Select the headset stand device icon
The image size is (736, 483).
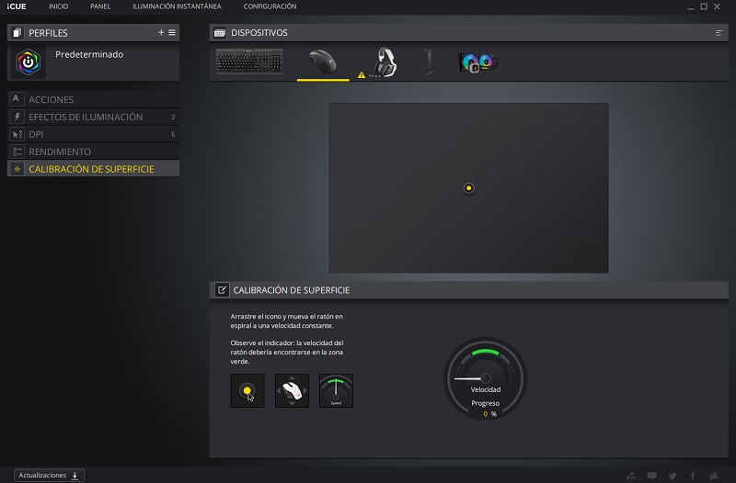coord(425,62)
